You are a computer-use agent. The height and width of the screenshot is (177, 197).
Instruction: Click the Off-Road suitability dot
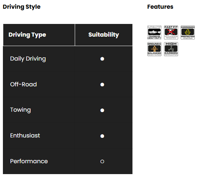102,85
